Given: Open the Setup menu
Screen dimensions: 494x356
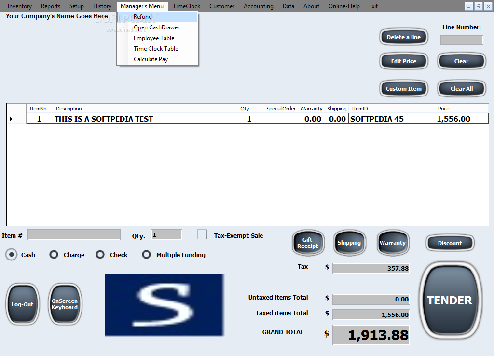Looking at the screenshot, I should (77, 6).
